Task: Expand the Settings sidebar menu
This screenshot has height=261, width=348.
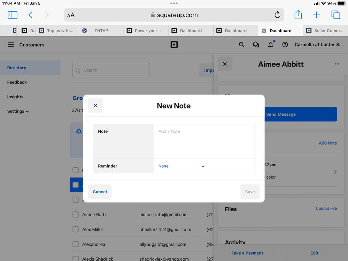Action: click(18, 112)
